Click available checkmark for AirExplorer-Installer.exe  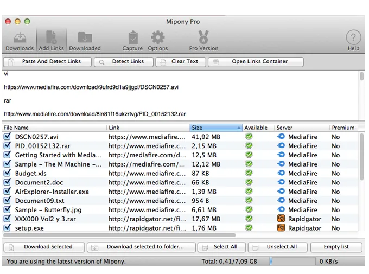pos(249,191)
